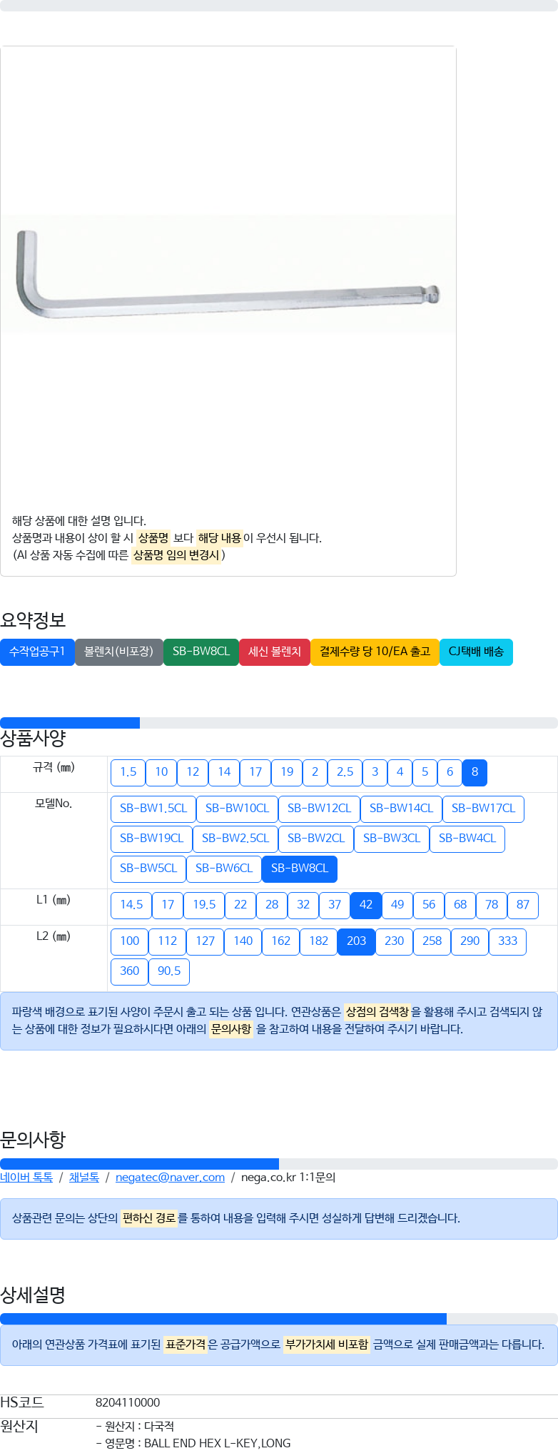
Task: Select the 수작업공구1 category tag
Action: click(37, 652)
